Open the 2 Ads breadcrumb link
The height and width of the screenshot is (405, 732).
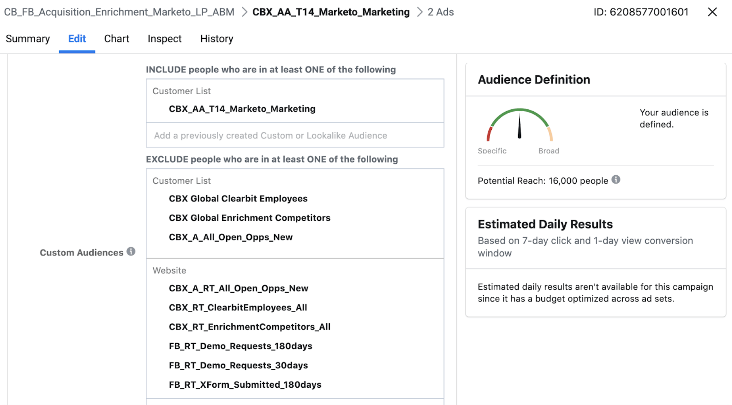(440, 12)
